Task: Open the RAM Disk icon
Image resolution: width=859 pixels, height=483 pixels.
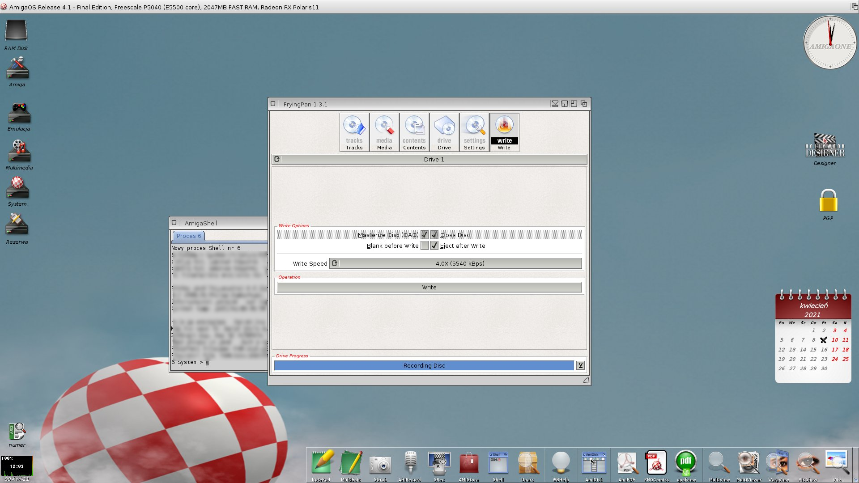Action: pos(16,35)
